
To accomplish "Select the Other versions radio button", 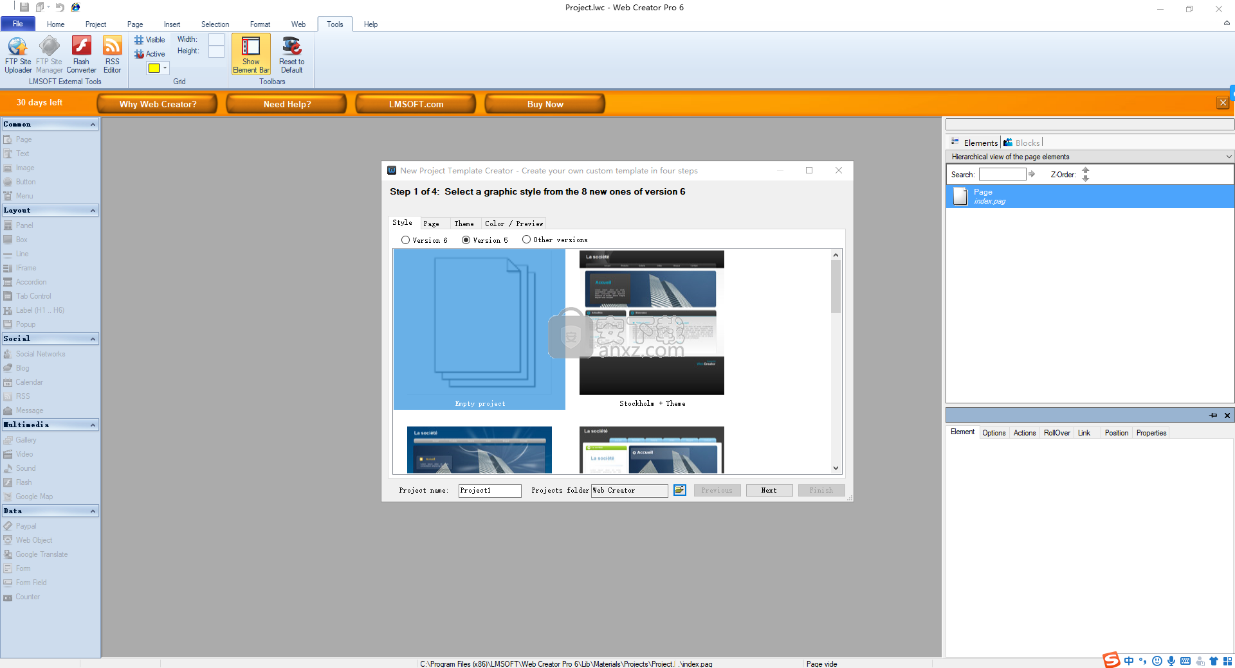I will tap(526, 240).
